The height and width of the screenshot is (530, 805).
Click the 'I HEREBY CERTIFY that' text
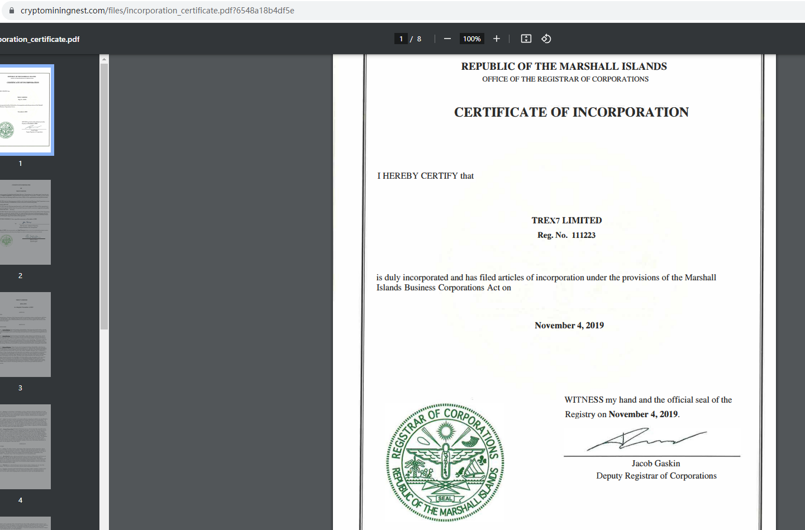(426, 176)
